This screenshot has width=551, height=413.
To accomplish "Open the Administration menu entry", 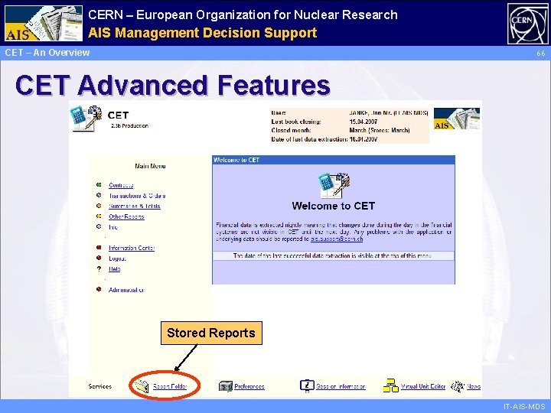I will click(x=126, y=290).
